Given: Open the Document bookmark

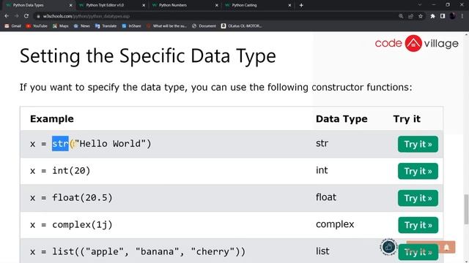Looking at the screenshot, I should pyautogui.click(x=204, y=26).
